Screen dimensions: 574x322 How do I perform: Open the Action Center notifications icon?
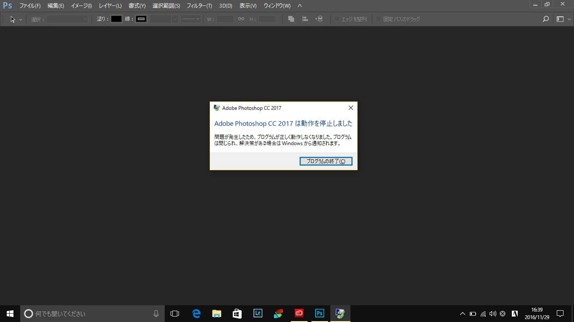pos(560,314)
